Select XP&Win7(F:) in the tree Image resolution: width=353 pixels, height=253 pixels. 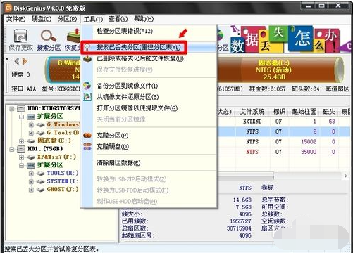(56, 157)
